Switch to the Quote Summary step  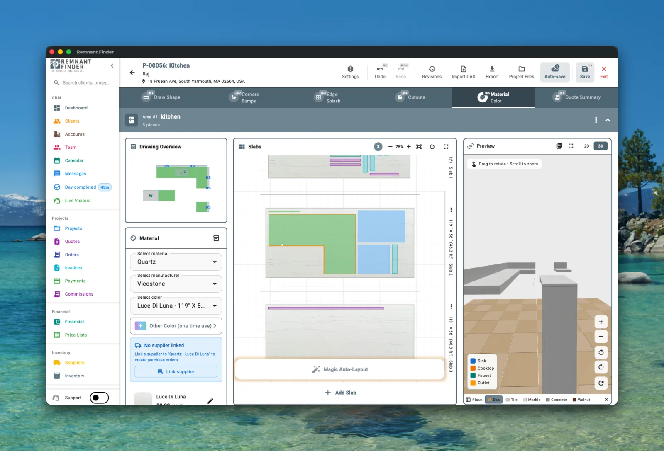(x=576, y=97)
